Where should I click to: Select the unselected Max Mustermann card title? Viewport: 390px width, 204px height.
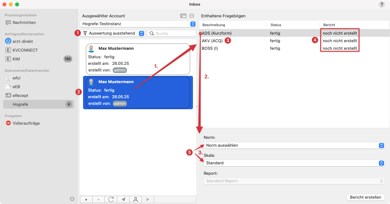click(x=116, y=48)
